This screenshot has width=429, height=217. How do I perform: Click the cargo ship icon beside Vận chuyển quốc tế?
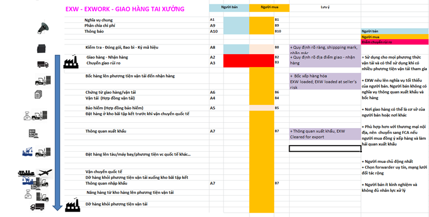click(26, 173)
